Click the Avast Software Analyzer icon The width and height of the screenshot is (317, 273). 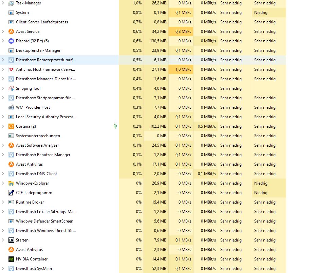tap(11, 145)
